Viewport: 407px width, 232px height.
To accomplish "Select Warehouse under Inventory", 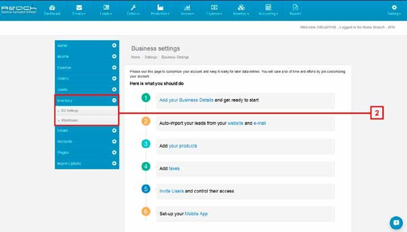I will point(70,120).
